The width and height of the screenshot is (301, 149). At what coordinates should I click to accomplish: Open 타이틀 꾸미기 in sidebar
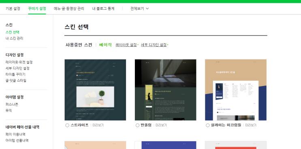point(15,74)
